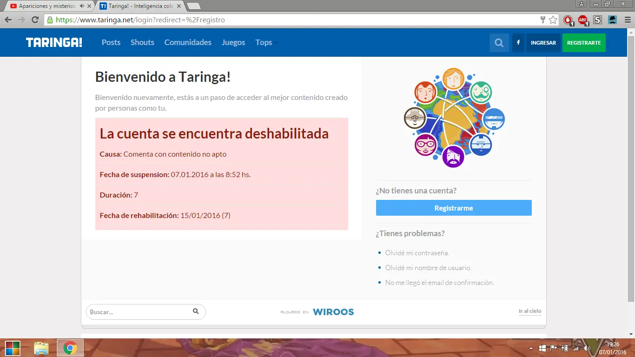
Task: Open the Chrome hamburger menu
Action: click(627, 20)
